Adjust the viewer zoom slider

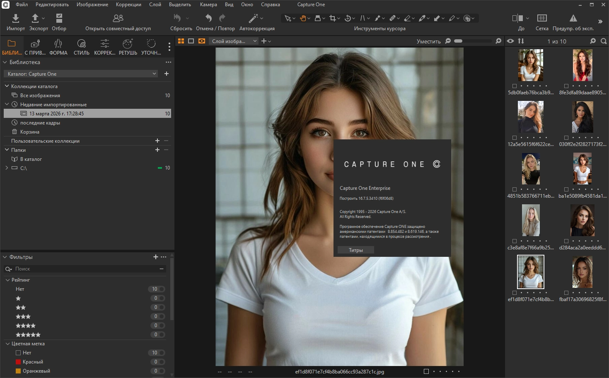[x=472, y=41]
